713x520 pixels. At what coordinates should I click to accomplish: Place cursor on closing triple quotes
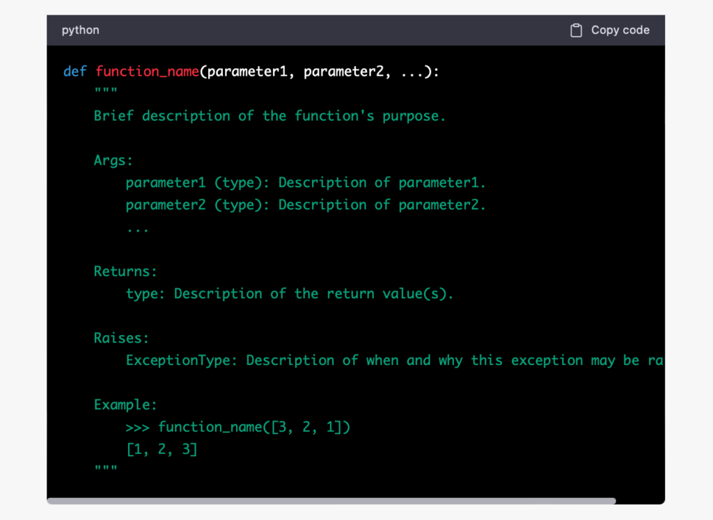point(106,471)
